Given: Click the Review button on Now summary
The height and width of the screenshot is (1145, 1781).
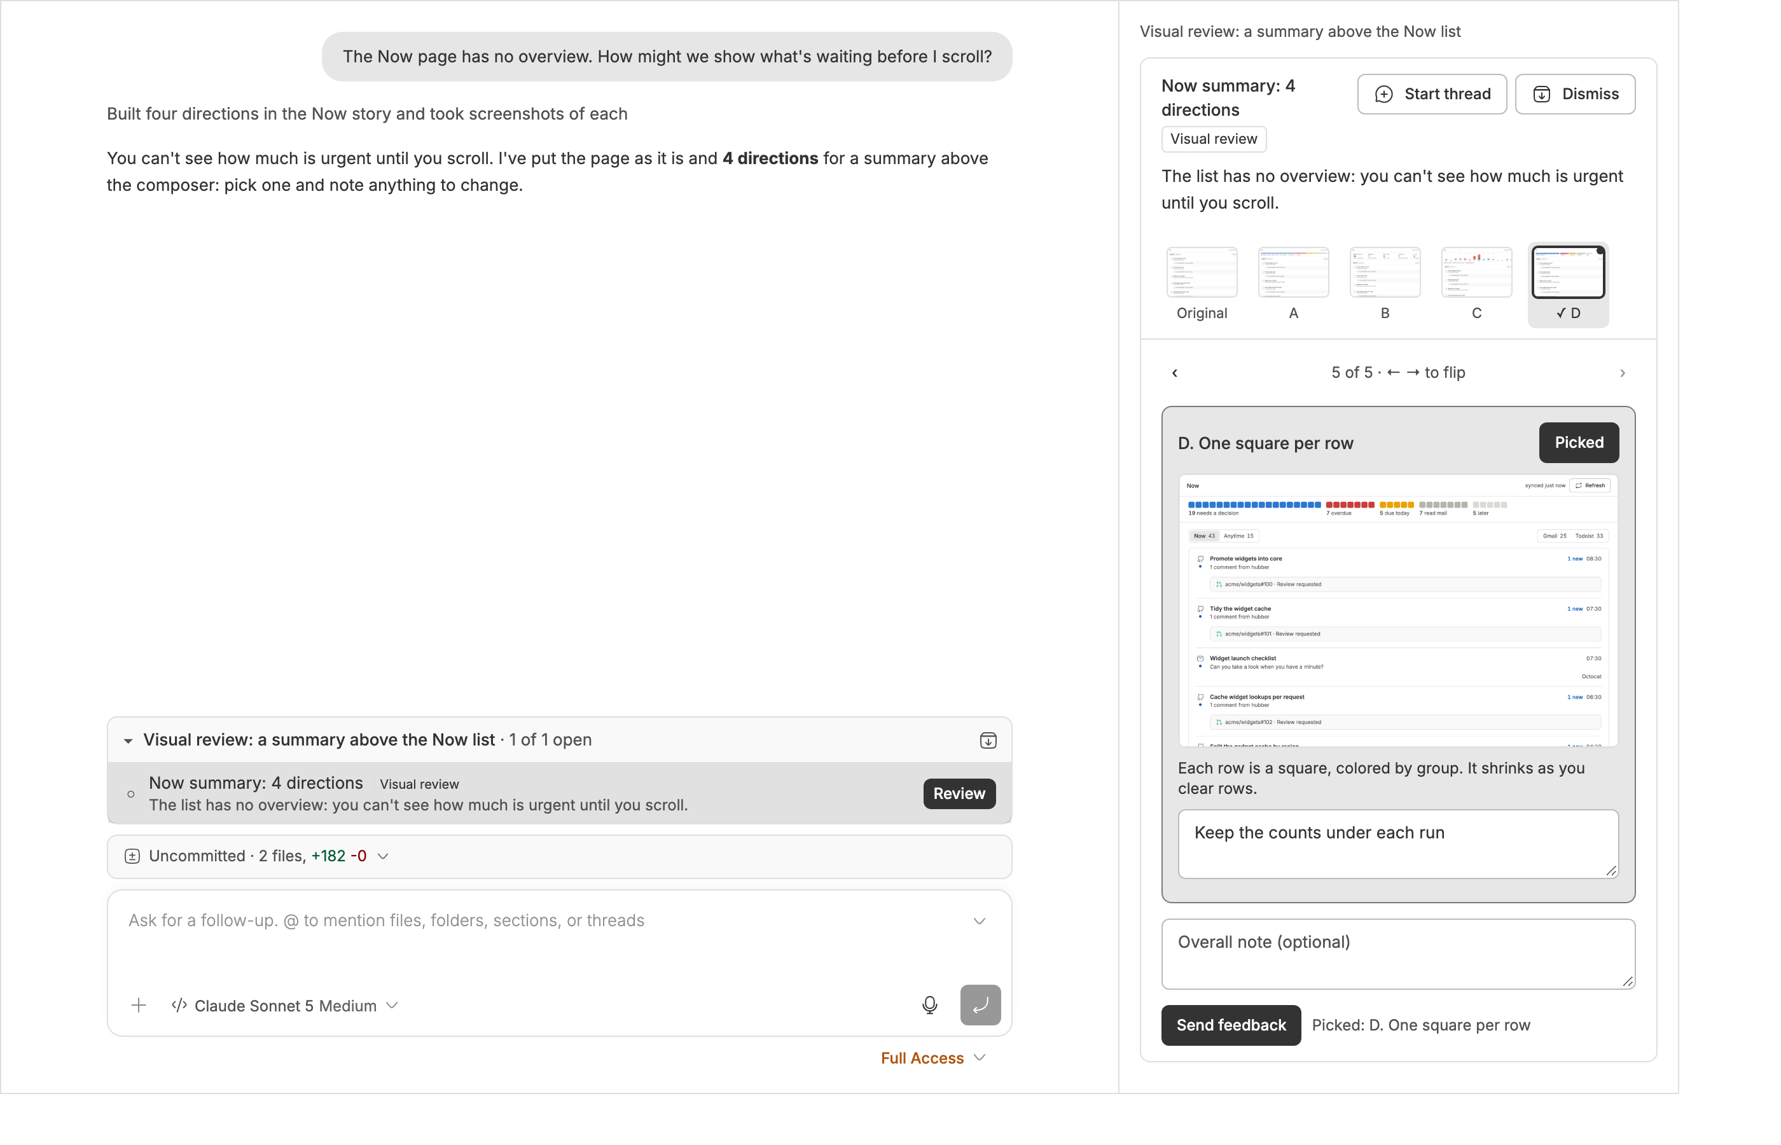Looking at the screenshot, I should coord(959,793).
